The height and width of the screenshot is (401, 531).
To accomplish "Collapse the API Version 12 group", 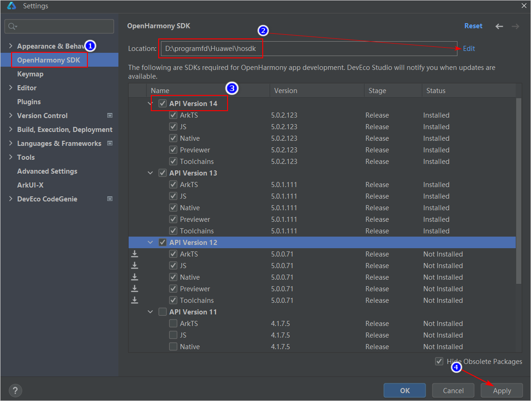I will [150, 242].
